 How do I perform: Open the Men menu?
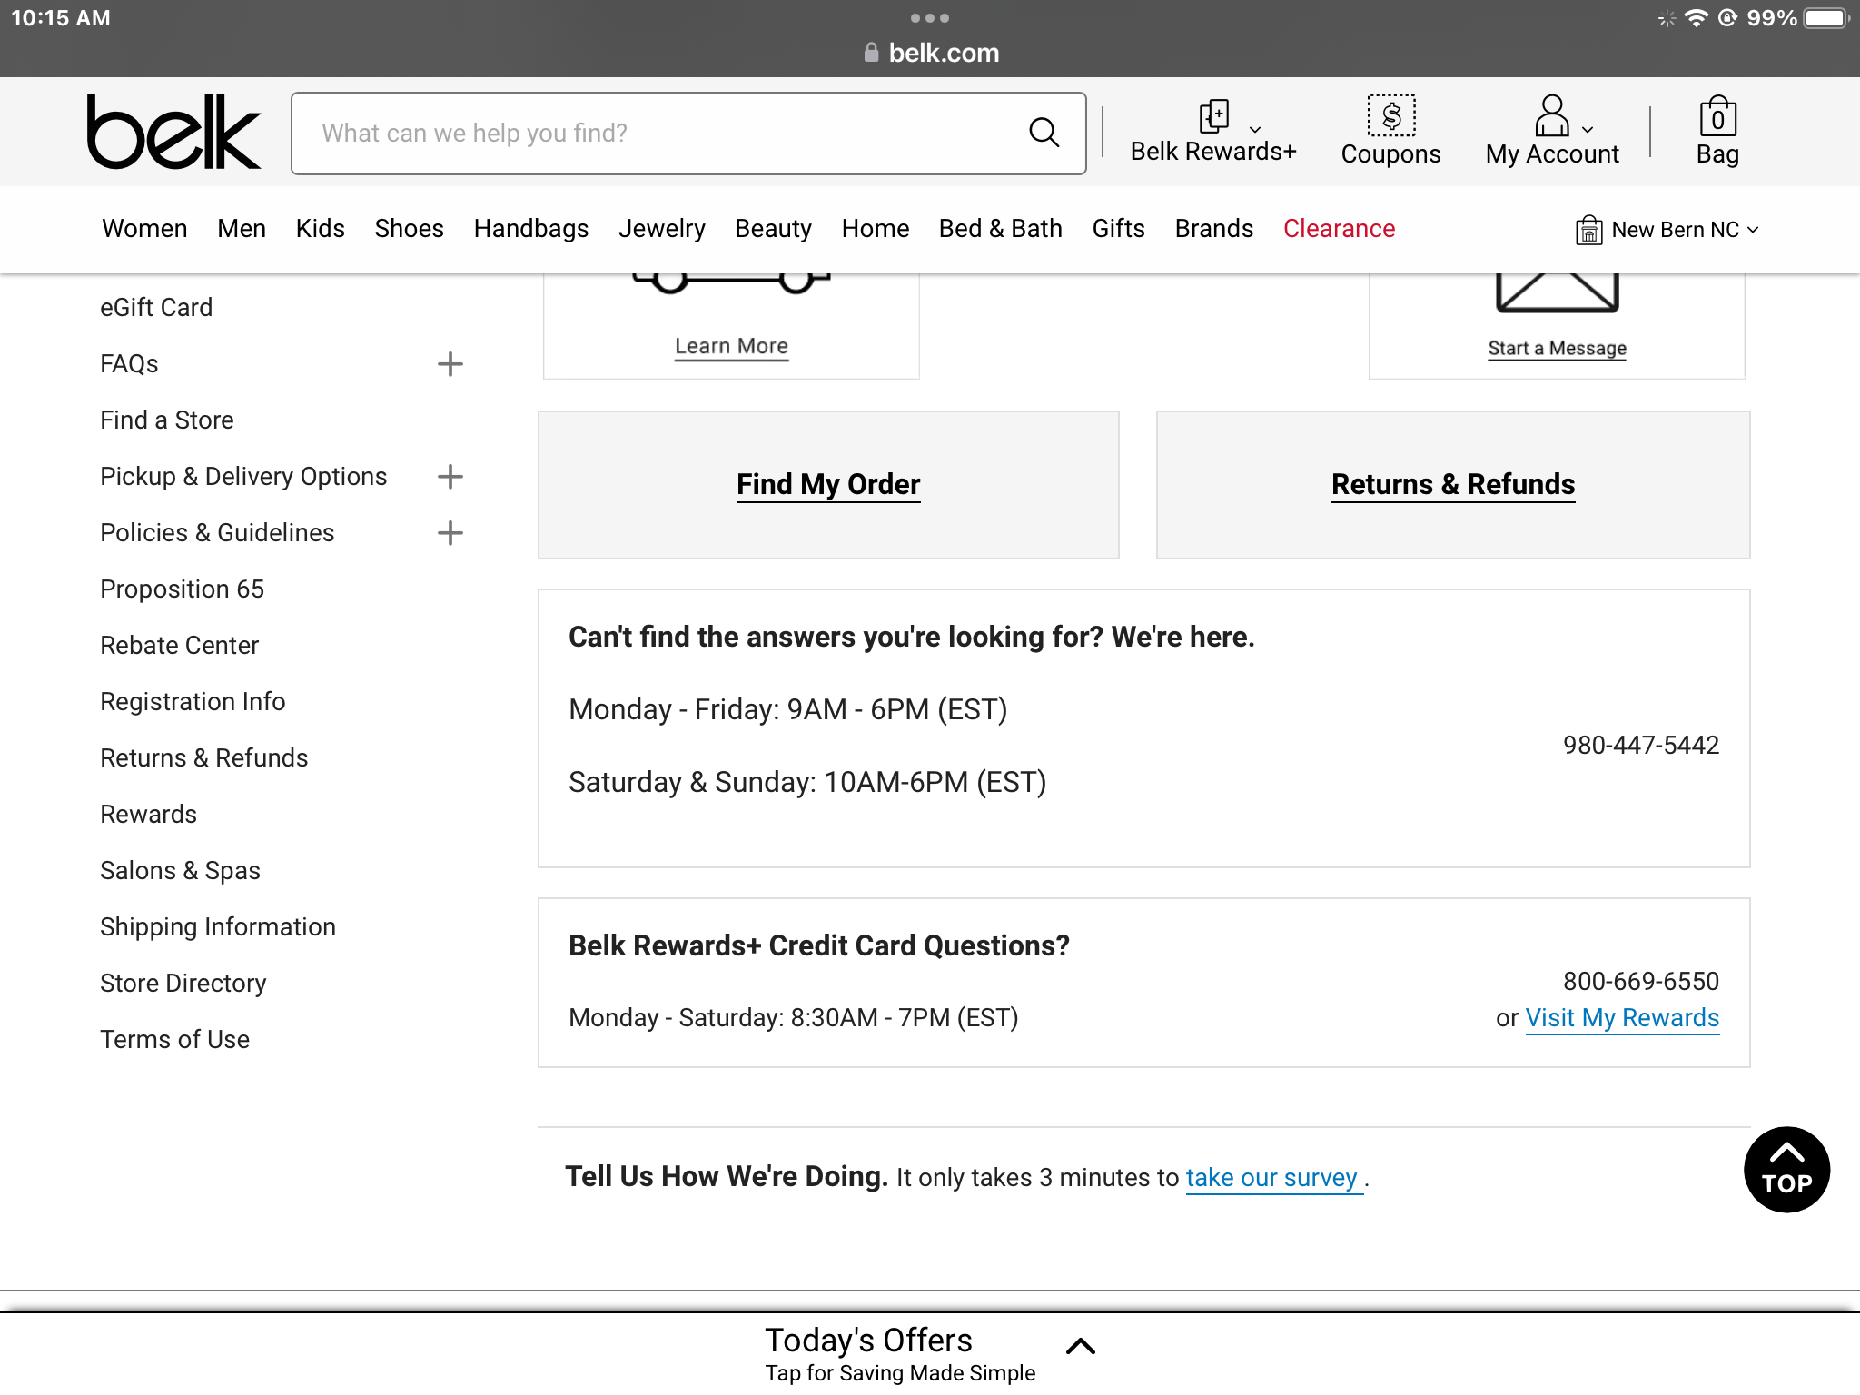click(x=242, y=229)
